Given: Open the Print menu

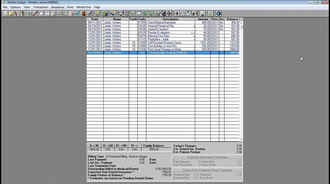Looking at the screenshot, I should pos(70,7).
